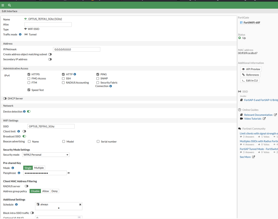The height and width of the screenshot is (219, 278).
Task: Open FortiAP-S and FortiAP-U guide link
Action: [x=261, y=100]
